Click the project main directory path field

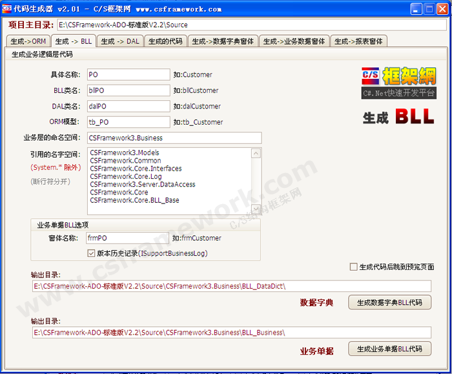tap(251, 25)
